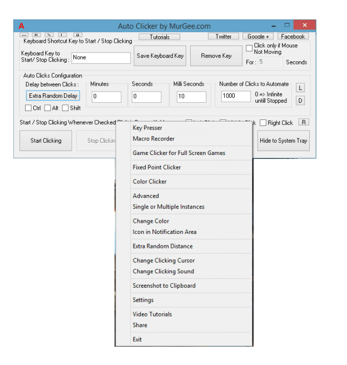
Task: Open Settings from the context menu
Action: coord(143,300)
